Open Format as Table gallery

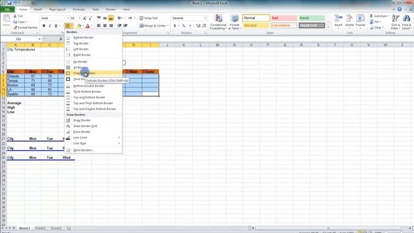click(234, 22)
